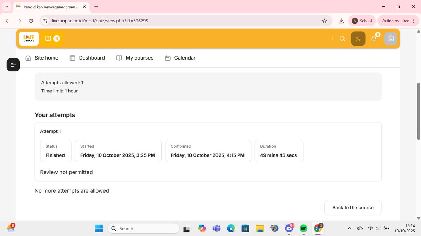Switch to the Pendidikan Kewarganegaraan tab
Screen dimensions: 421x236
49,6
